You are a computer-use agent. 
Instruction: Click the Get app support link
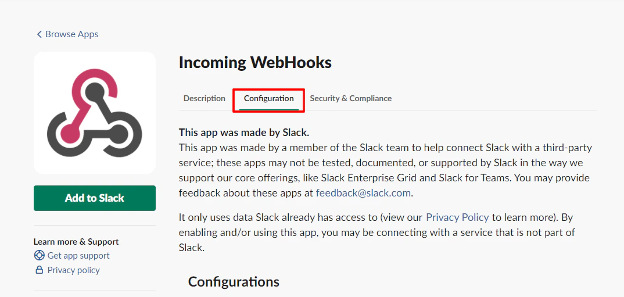(78, 256)
